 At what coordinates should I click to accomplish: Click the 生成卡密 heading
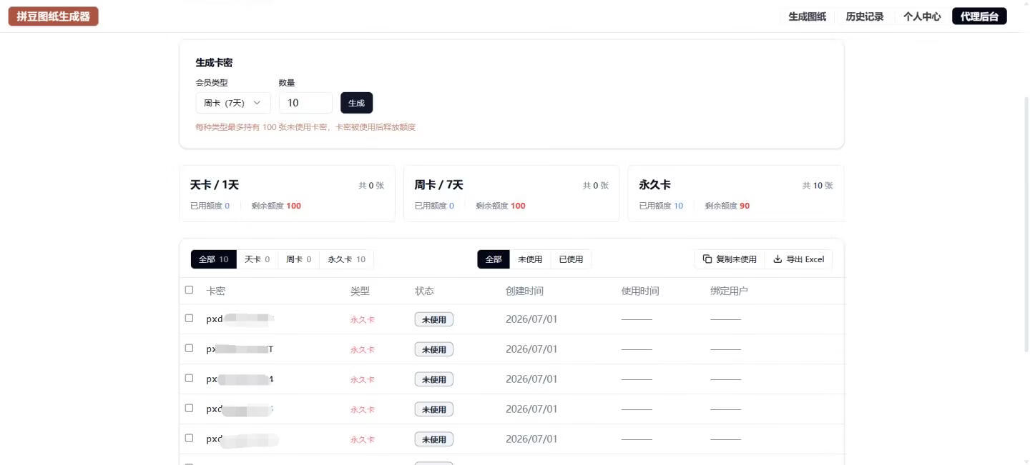point(214,63)
